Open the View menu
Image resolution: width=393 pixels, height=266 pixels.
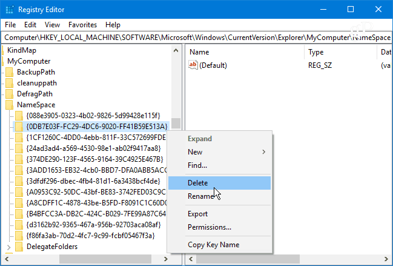52,25
